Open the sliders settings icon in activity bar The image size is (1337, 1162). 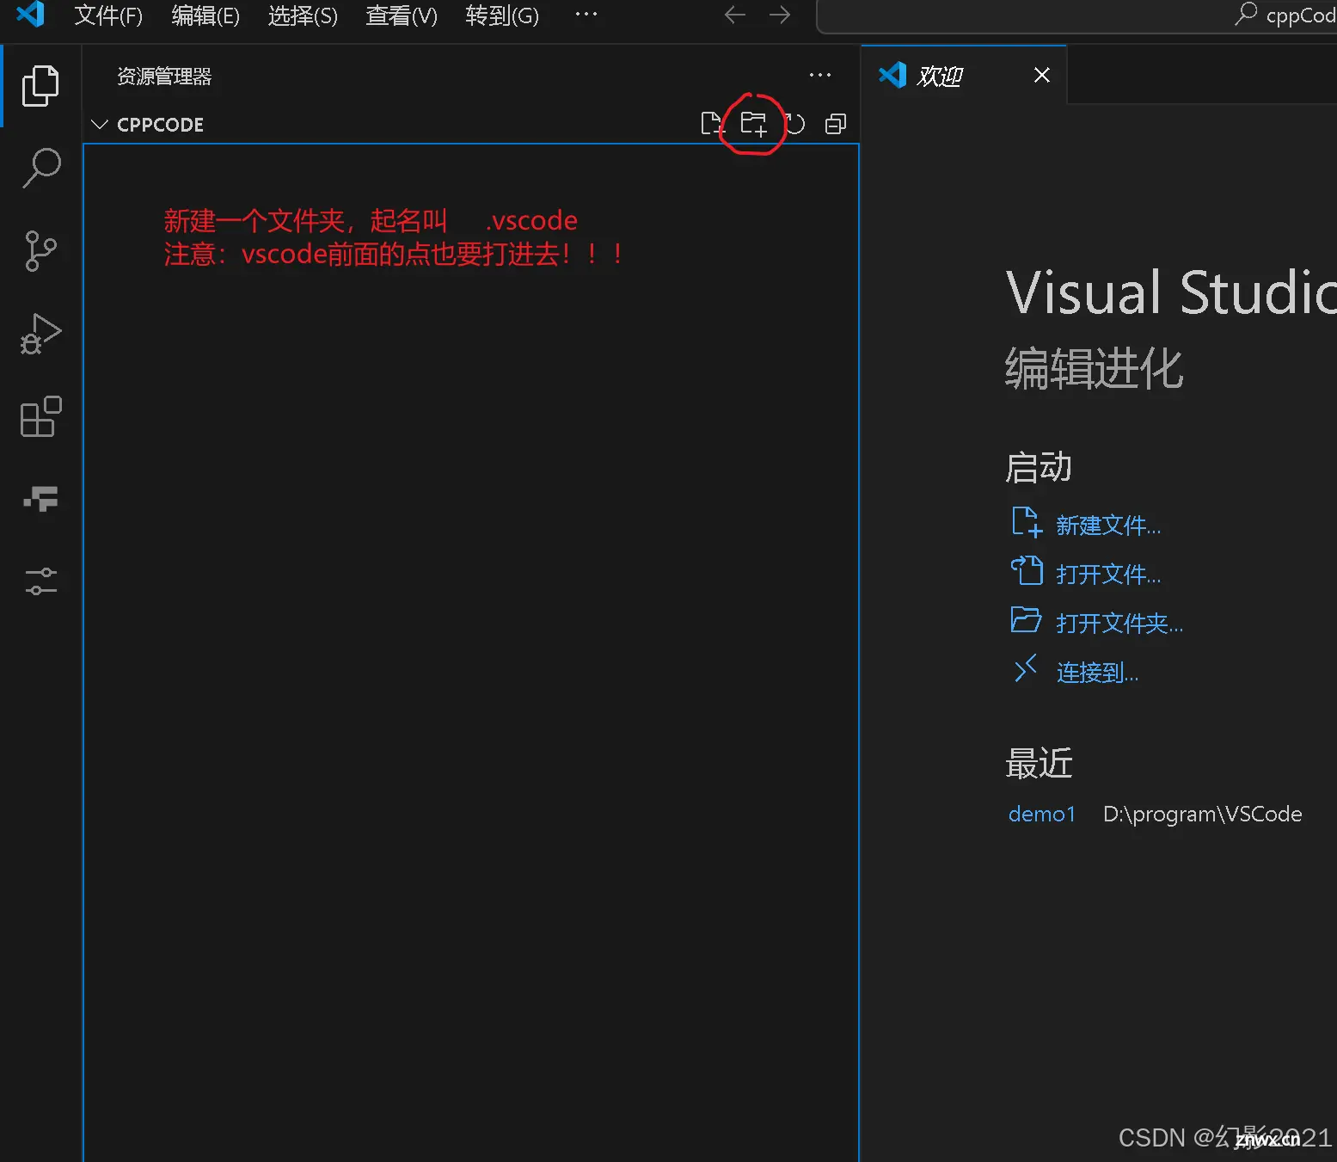40,581
